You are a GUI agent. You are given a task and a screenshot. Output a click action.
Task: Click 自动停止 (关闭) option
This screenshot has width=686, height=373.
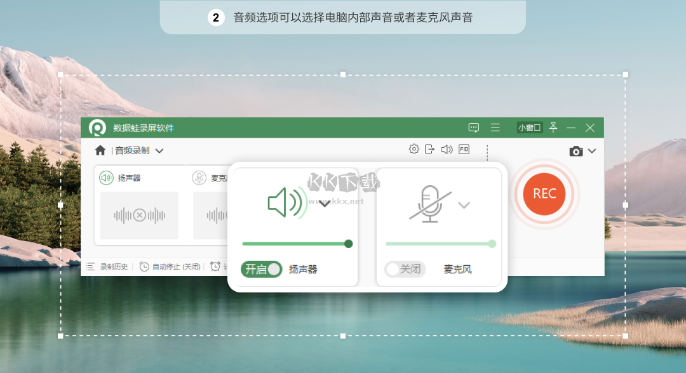[170, 267]
